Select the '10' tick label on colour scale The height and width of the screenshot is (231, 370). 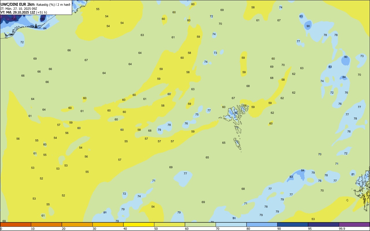click(x=33, y=229)
